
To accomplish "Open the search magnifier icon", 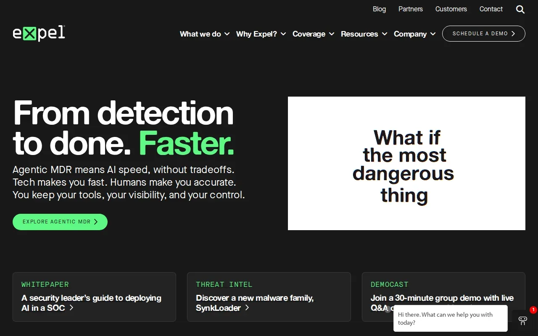I will point(520,9).
